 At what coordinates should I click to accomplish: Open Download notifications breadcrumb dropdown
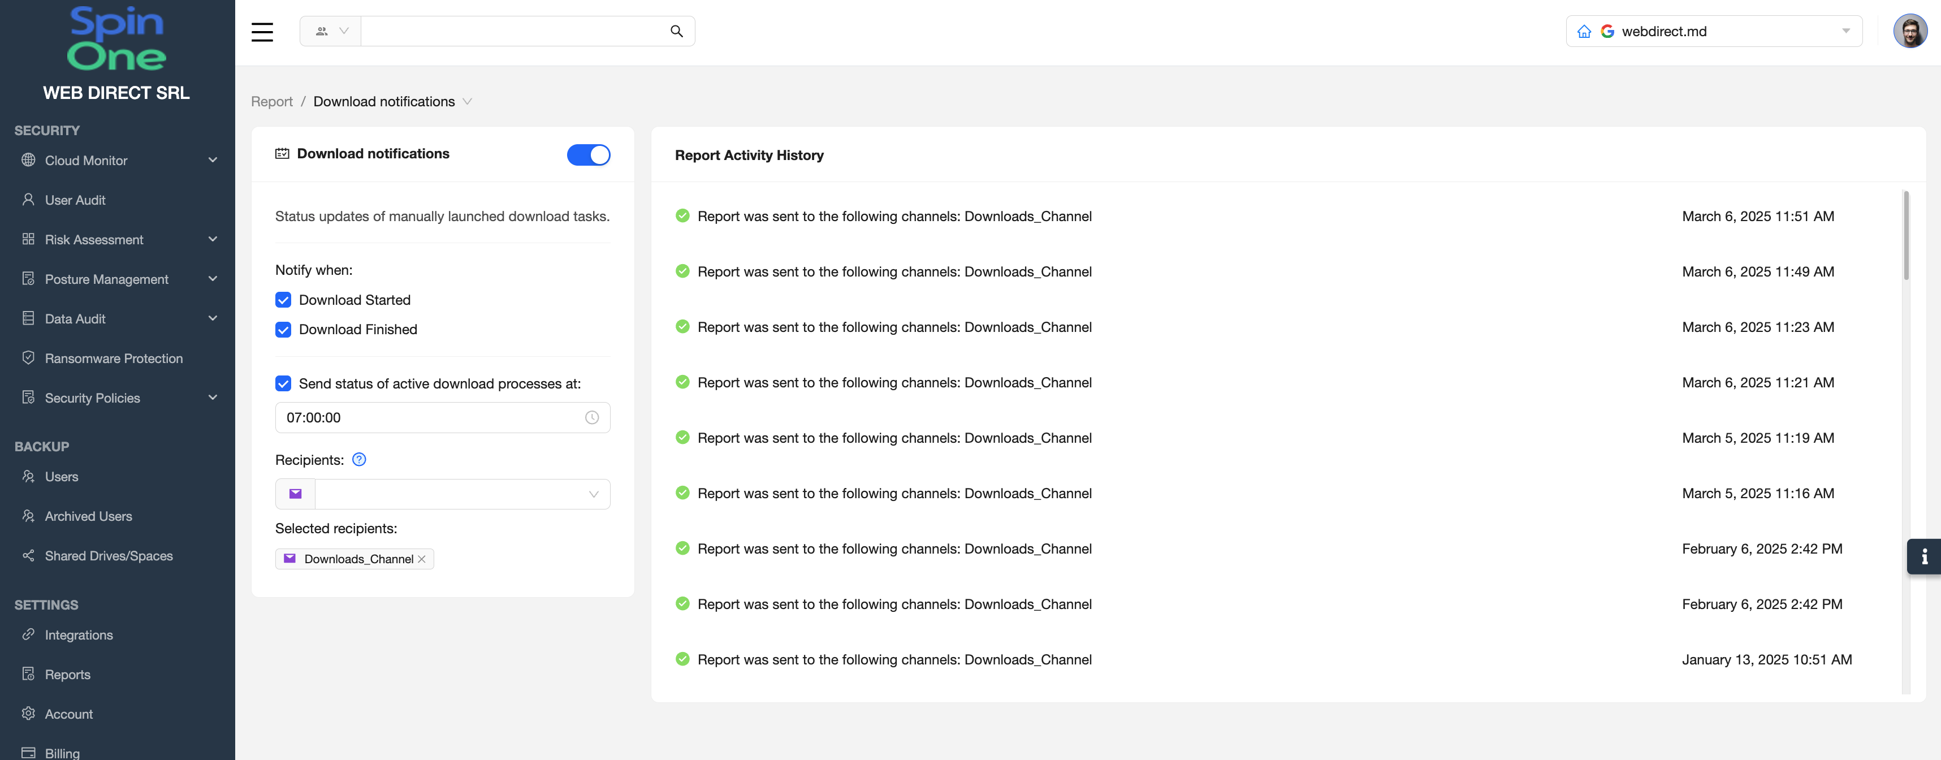(x=467, y=102)
